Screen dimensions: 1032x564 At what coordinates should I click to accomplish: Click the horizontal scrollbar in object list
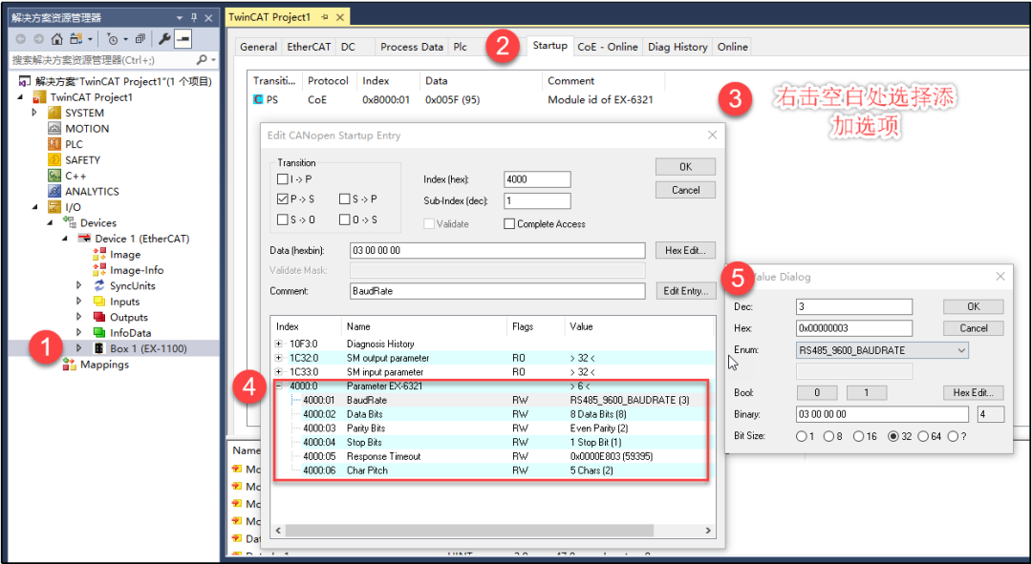tap(469, 531)
